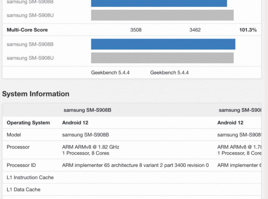Click samsung SM-S908U label beside gray multi-core bar
This screenshot has width=268, height=199.
coord(30,58)
